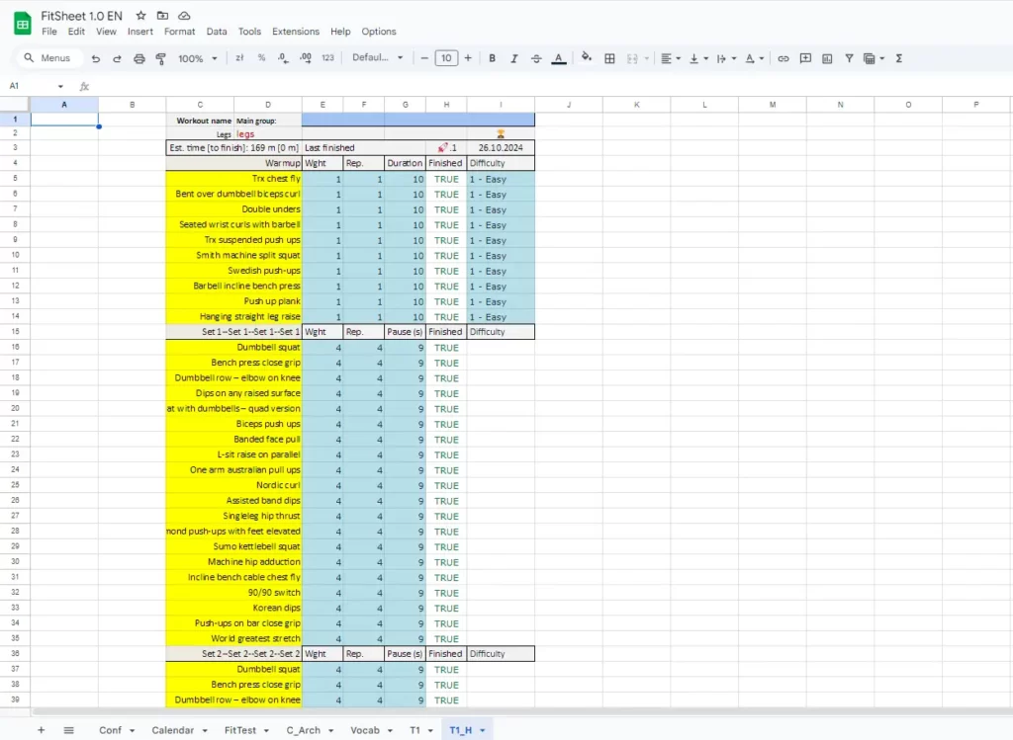Viewport: 1013px width, 740px height.
Task: Click the Create a filter icon
Action: pyautogui.click(x=849, y=58)
